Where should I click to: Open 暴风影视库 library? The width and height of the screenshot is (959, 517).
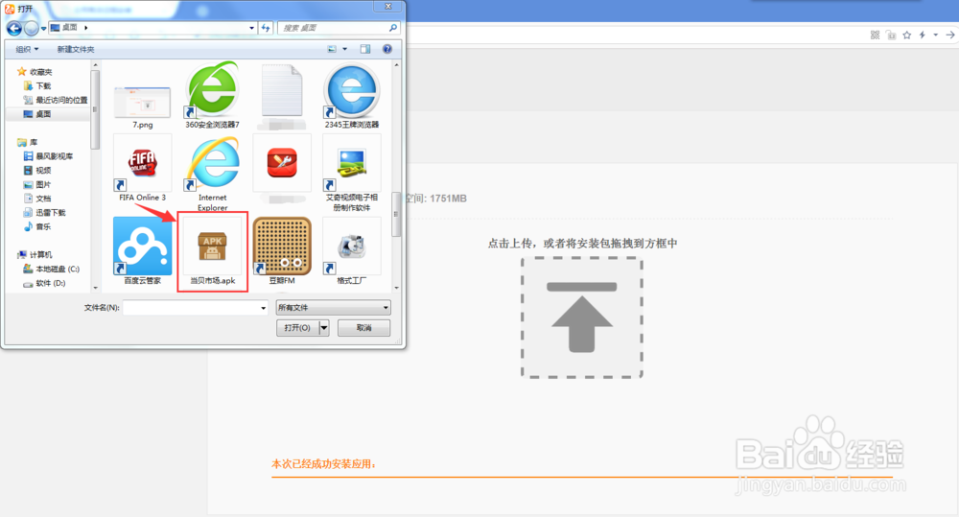(x=48, y=156)
